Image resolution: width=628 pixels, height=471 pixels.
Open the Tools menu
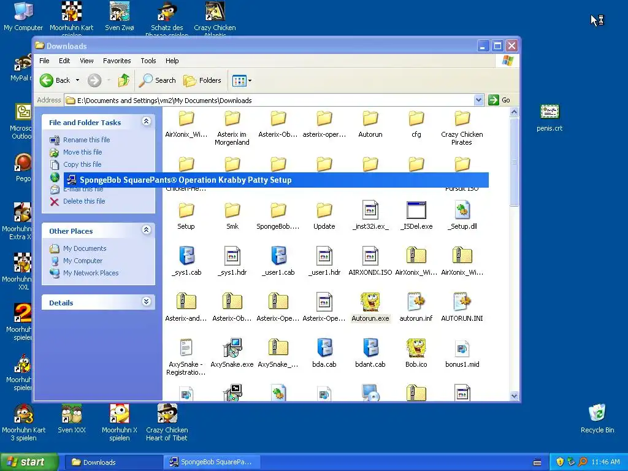148,61
